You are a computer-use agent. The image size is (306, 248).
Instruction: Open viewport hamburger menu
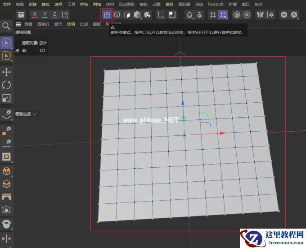click(18, 24)
